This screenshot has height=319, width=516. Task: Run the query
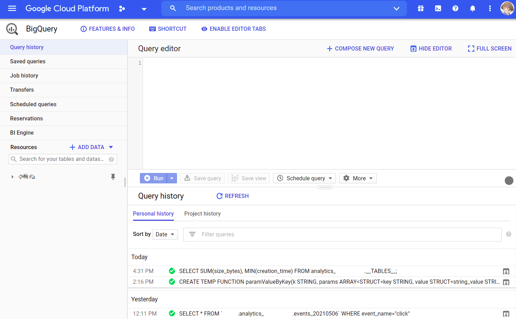pyautogui.click(x=153, y=178)
